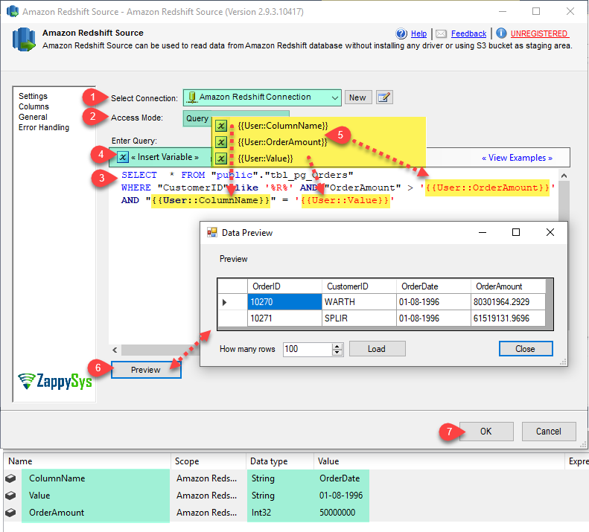Click the 50000000 variable value
This screenshot has width=589, height=532.
click(x=337, y=513)
